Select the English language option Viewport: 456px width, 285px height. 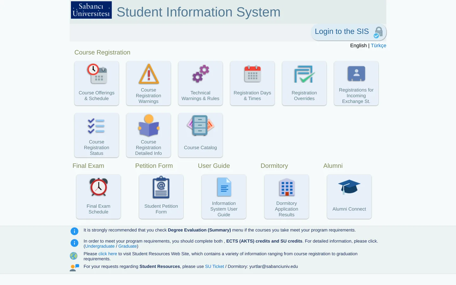358,46
